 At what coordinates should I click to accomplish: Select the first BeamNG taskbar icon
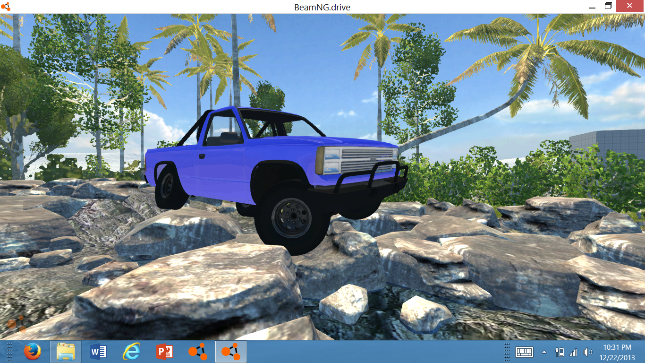pos(198,352)
